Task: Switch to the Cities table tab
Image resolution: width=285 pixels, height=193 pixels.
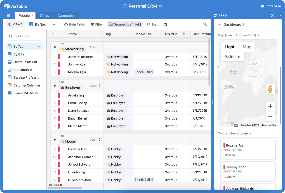Action: point(44,15)
